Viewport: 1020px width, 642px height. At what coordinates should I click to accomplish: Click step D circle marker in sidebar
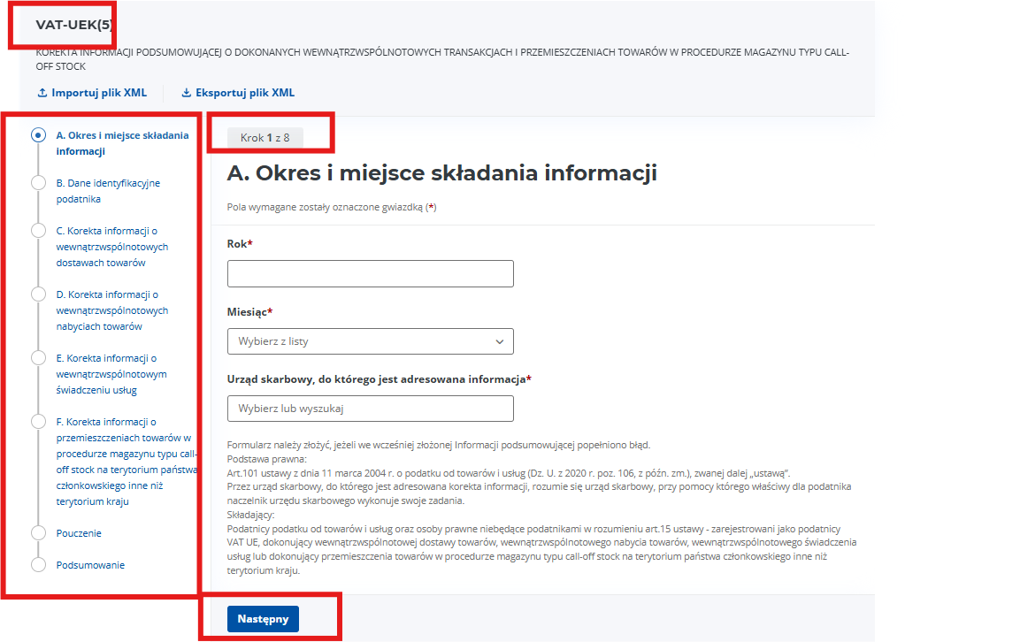[38, 294]
